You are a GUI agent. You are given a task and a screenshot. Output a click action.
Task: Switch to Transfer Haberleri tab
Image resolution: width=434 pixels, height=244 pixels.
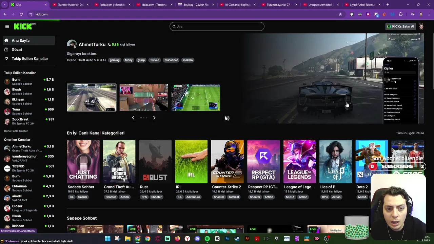point(71,5)
